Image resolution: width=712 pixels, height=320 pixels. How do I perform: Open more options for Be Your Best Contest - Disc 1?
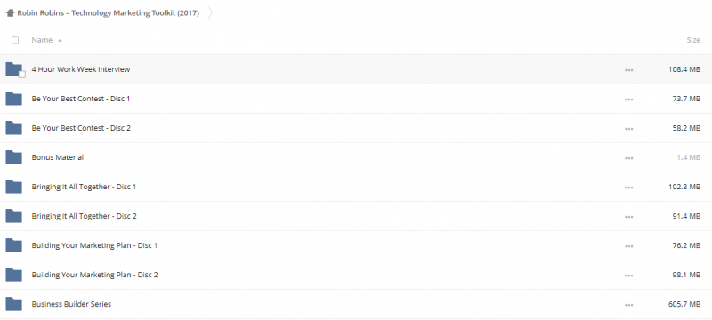(x=629, y=100)
